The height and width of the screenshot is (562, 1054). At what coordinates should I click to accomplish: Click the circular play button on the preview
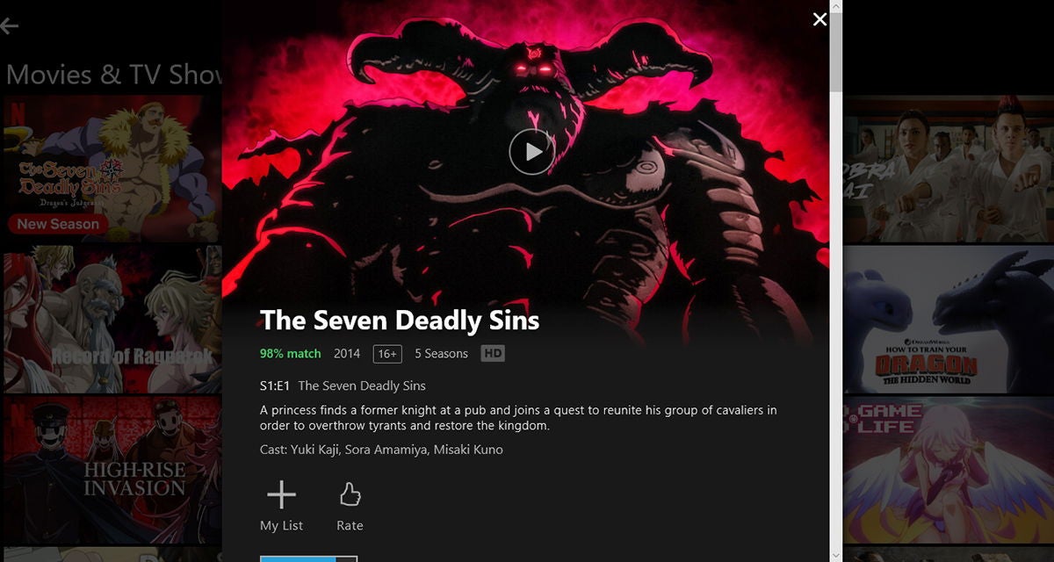(531, 152)
